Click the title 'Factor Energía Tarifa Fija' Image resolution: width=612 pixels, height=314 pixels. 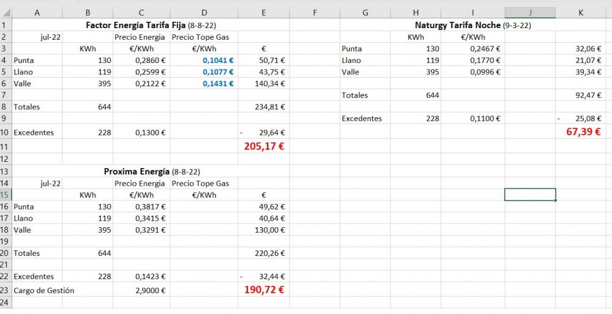coord(136,25)
